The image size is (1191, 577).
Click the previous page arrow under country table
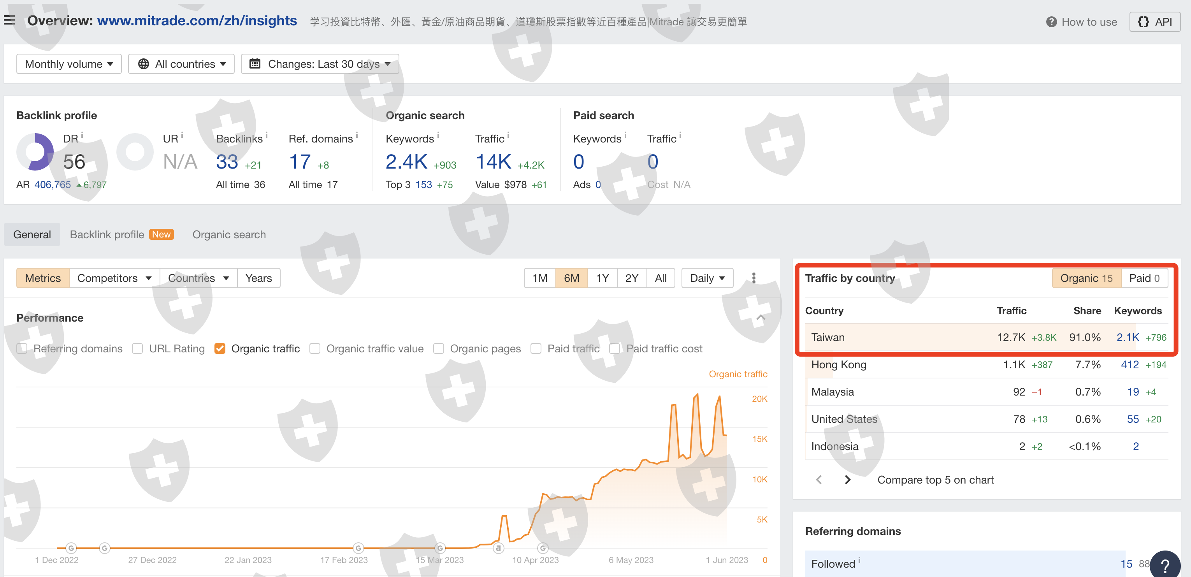point(819,480)
